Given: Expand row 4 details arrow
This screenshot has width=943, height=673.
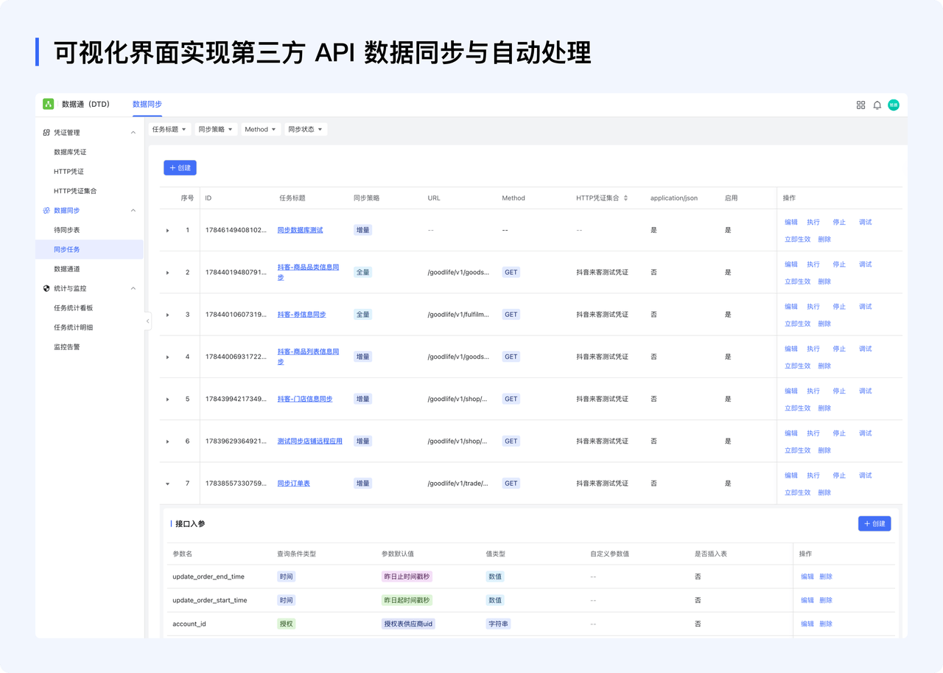Looking at the screenshot, I should tap(168, 358).
